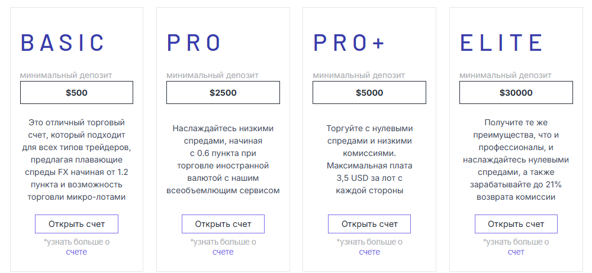Choose the $5000 minimum deposit box

(369, 93)
